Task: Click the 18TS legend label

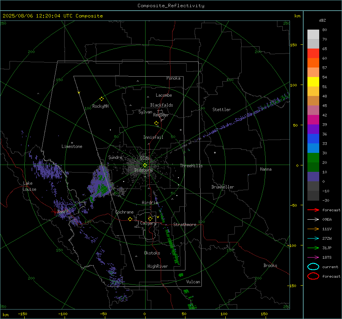Action: pos(327,258)
